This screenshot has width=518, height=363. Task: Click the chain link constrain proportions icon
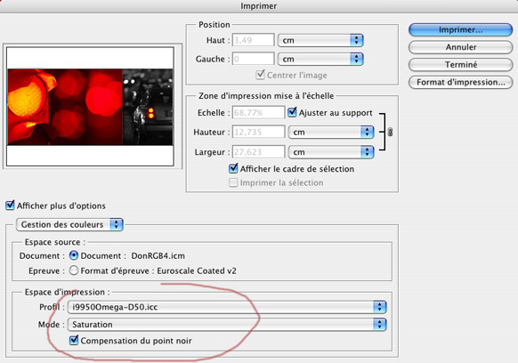(390, 132)
